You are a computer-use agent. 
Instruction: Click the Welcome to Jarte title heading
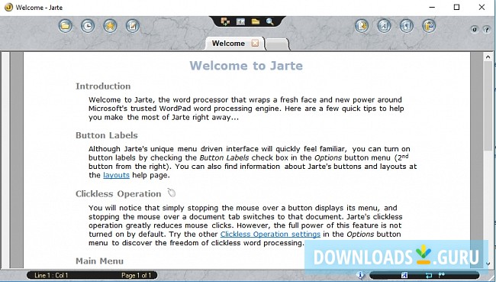pos(246,66)
